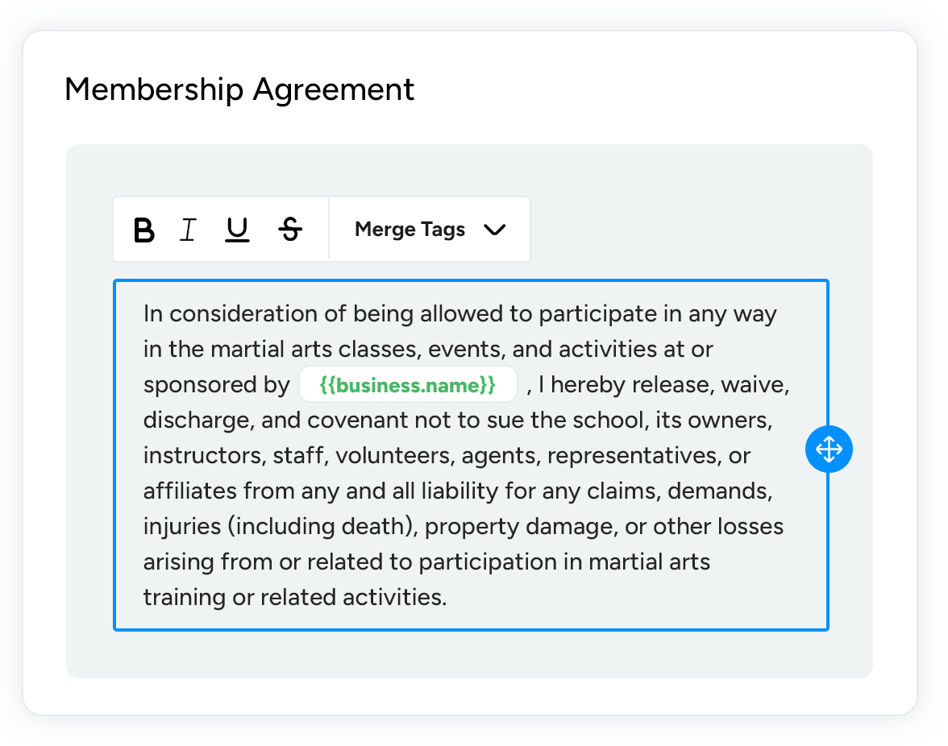Image resolution: width=948 pixels, height=746 pixels.
Task: Click the blue move handle icon
Action: coord(829,449)
